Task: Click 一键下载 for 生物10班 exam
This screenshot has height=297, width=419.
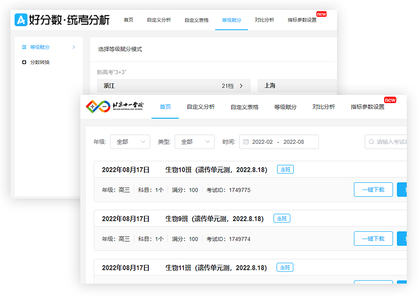Action: click(x=373, y=189)
